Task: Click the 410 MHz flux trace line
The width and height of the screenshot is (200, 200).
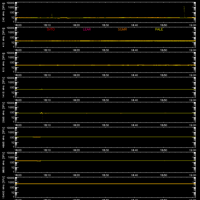Action: click(x=105, y=41)
